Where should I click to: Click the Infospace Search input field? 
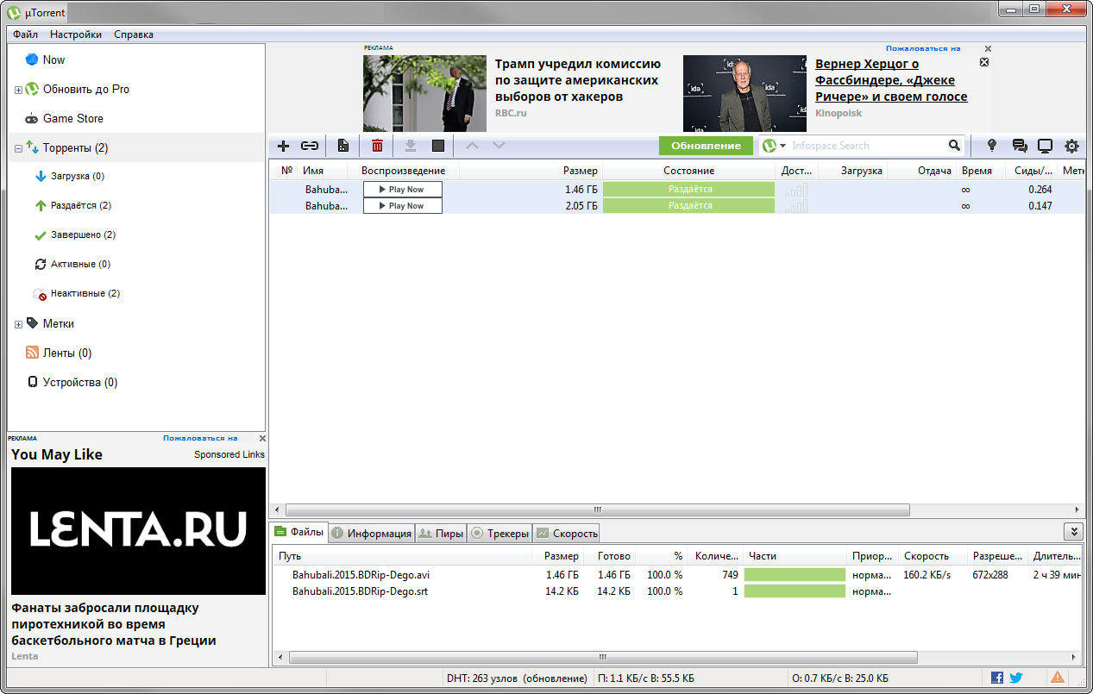868,146
